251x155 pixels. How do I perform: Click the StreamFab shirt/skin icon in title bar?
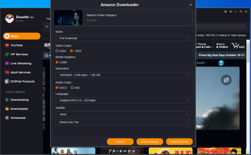click(225, 12)
